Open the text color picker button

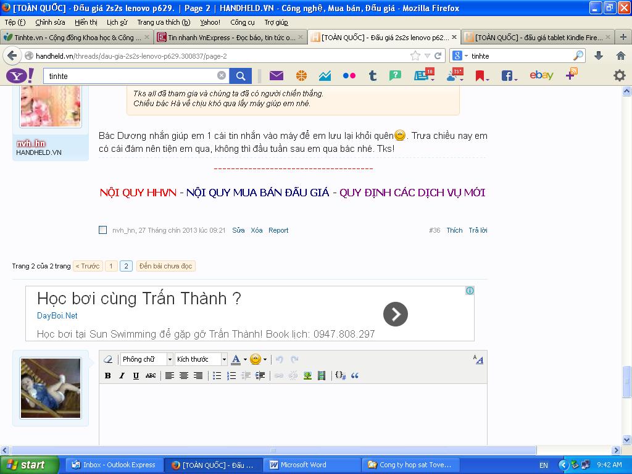coord(236,359)
